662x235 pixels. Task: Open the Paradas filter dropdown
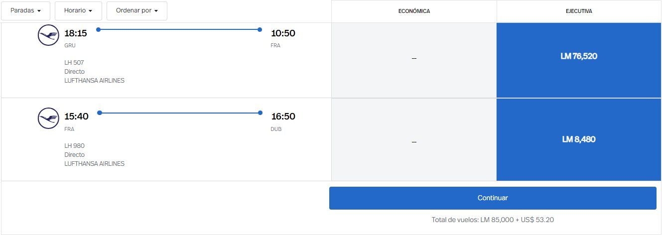(25, 10)
